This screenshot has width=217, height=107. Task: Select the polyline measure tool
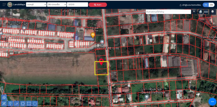17,103
